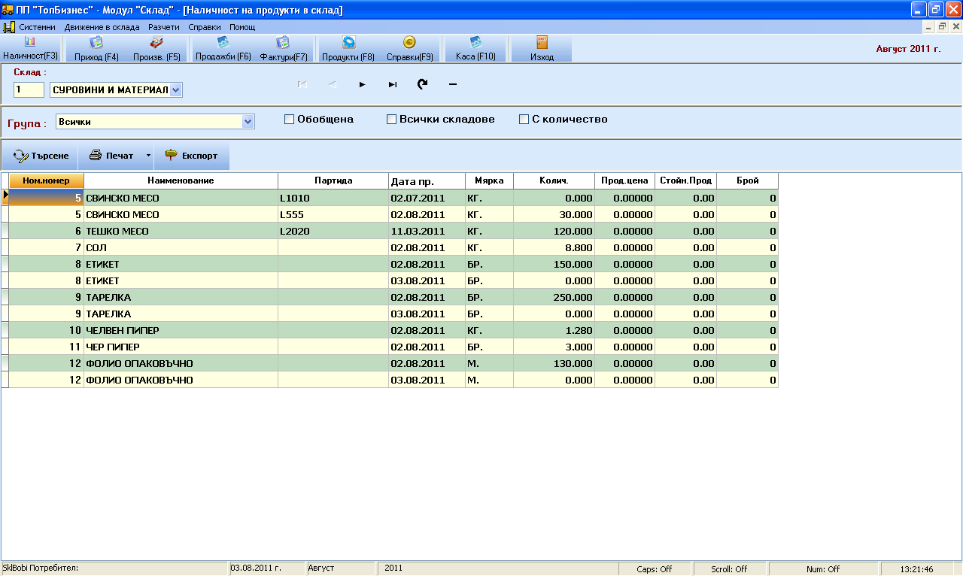Click the Caps: Off status indicator

coord(654,569)
